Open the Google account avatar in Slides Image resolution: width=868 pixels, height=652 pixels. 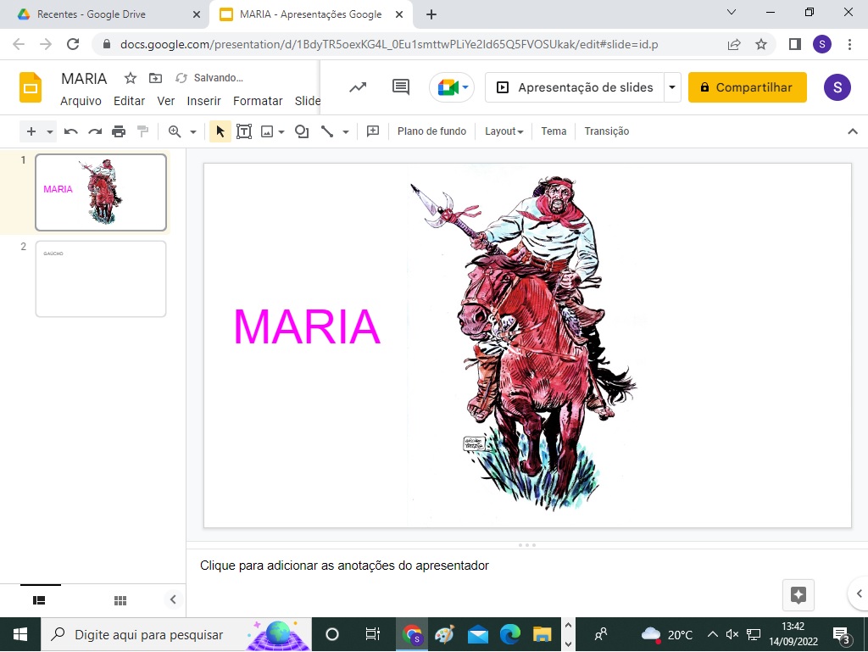coord(837,87)
